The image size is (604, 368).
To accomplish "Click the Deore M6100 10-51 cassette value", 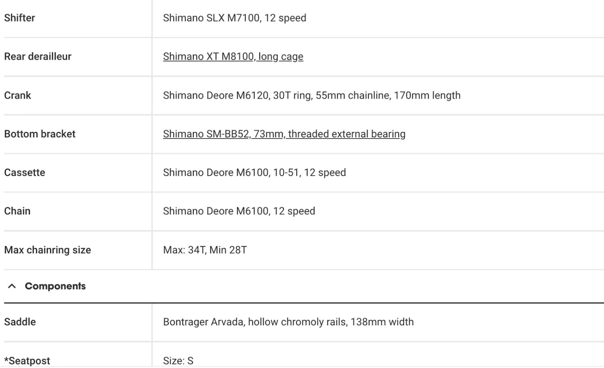I will click(254, 173).
